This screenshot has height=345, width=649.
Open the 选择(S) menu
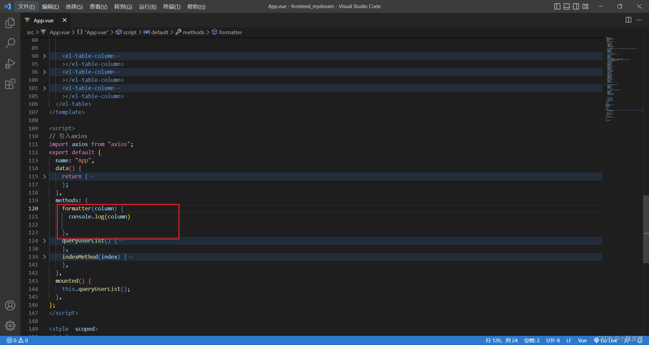tap(74, 6)
